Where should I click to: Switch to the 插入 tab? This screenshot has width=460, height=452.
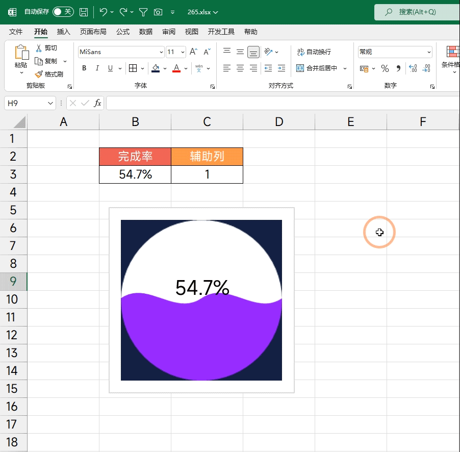tap(63, 32)
